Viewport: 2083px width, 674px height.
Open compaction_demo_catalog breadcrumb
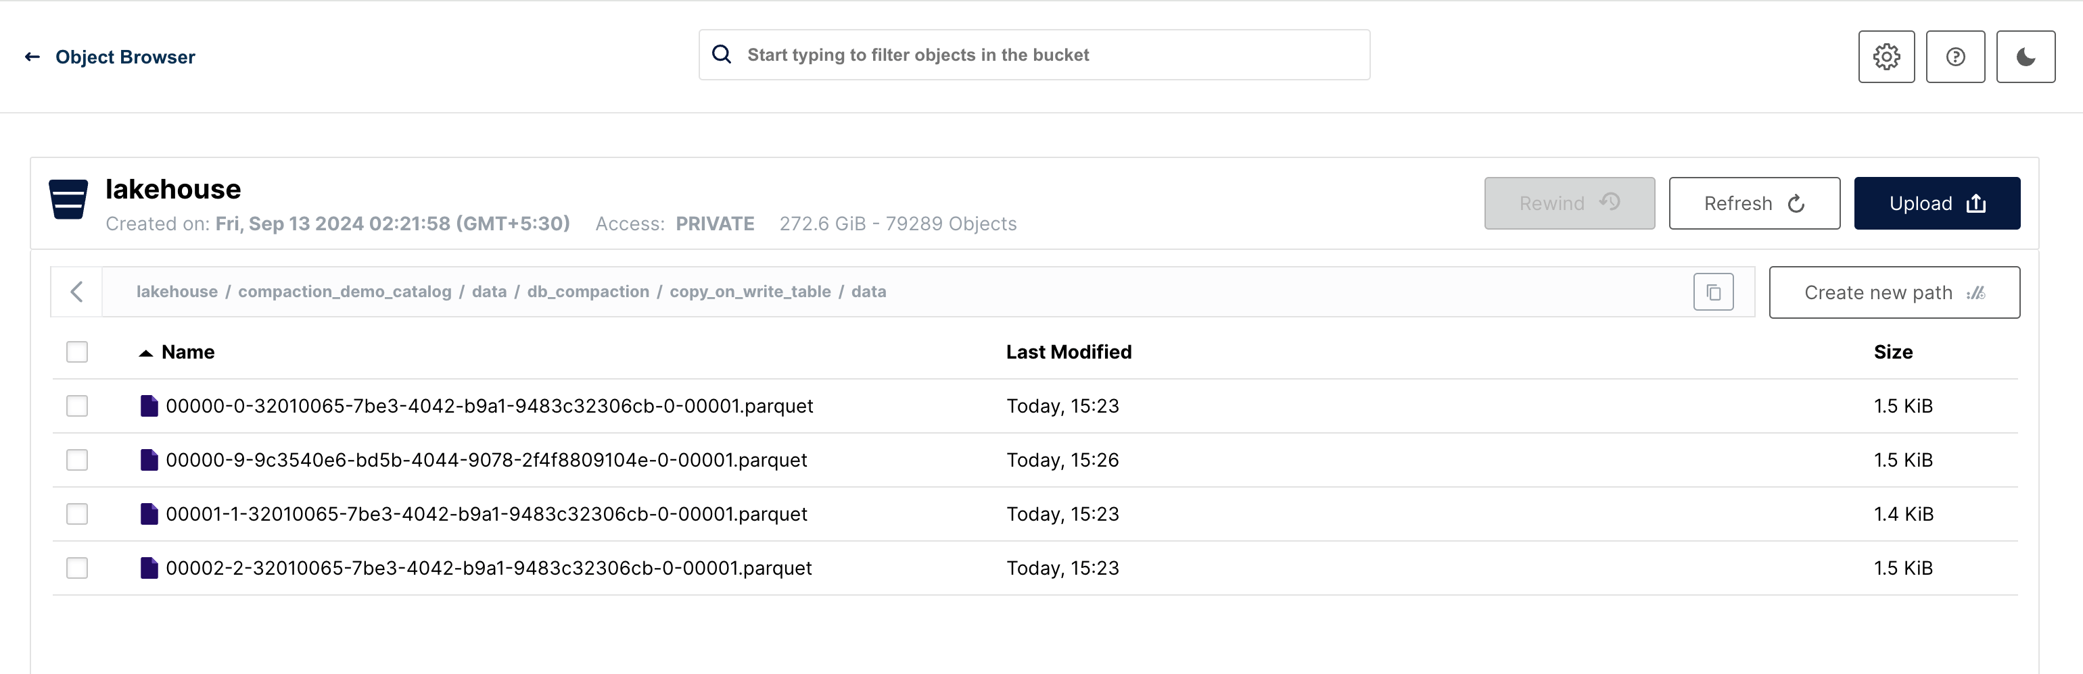pyautogui.click(x=344, y=291)
